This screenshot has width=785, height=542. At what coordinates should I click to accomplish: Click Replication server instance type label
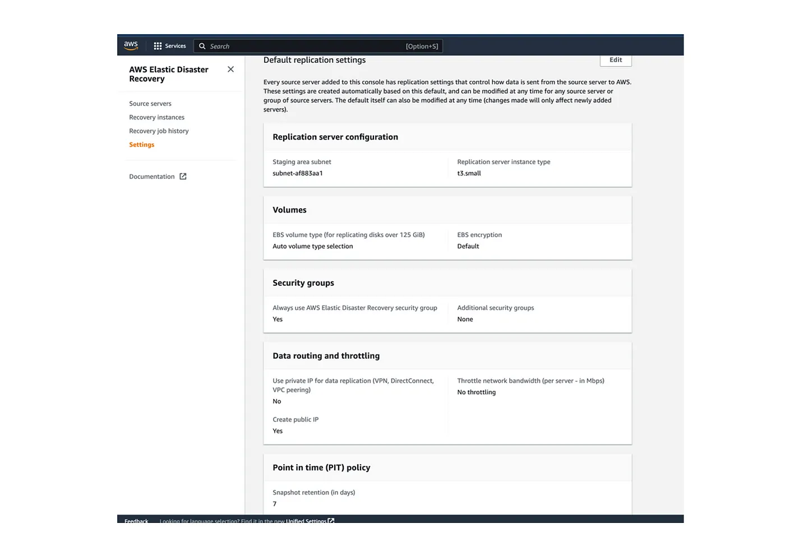coord(504,162)
